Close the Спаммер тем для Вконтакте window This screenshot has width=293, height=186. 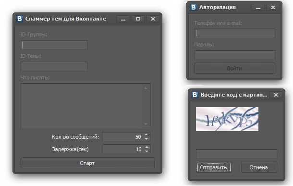(x=153, y=19)
